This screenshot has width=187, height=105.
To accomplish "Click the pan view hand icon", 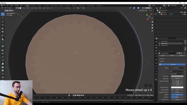I will pos(152,25).
